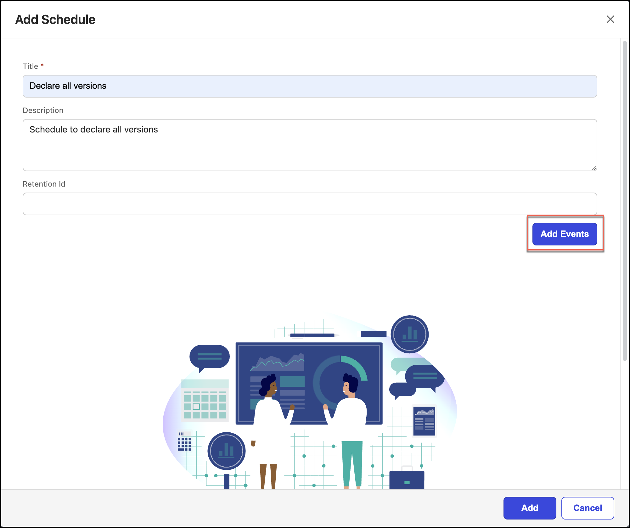Click the top-right bar chart circle icon
The width and height of the screenshot is (630, 528).
click(409, 334)
